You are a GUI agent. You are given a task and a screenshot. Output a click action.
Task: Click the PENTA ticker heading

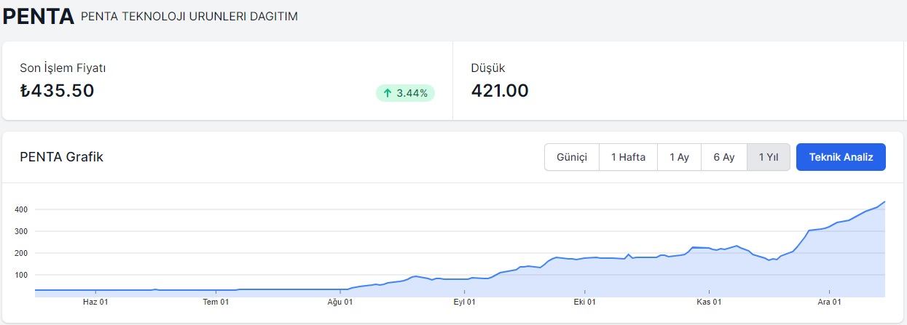(39, 16)
